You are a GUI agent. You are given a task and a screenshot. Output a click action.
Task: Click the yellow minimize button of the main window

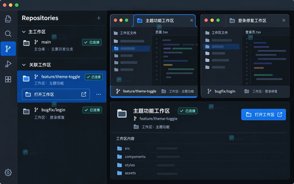(x=11, y=5)
